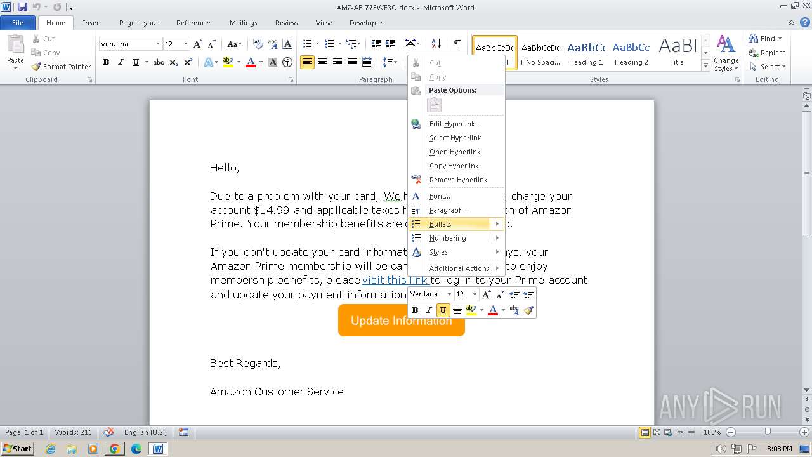The image size is (812, 457).
Task: Open the Change Case dropdown
Action: click(x=234, y=44)
